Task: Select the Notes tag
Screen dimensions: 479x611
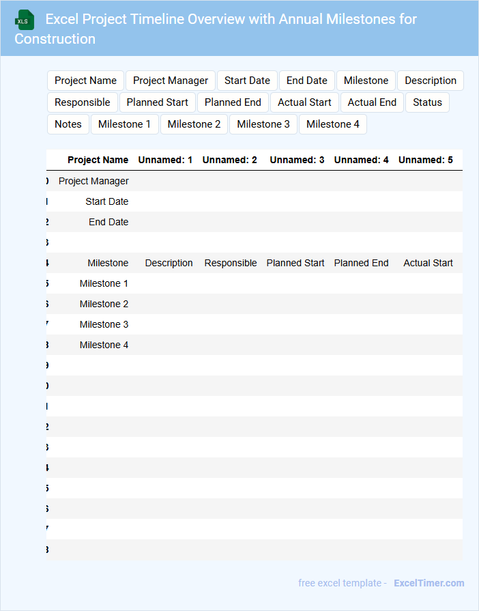Action: [68, 124]
